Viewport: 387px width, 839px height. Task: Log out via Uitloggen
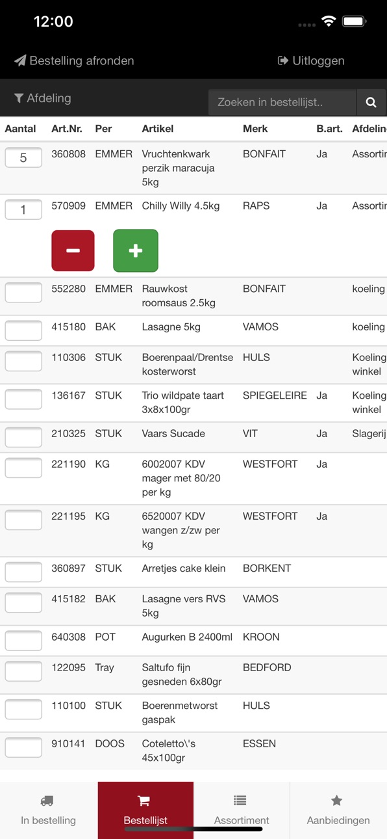(311, 60)
